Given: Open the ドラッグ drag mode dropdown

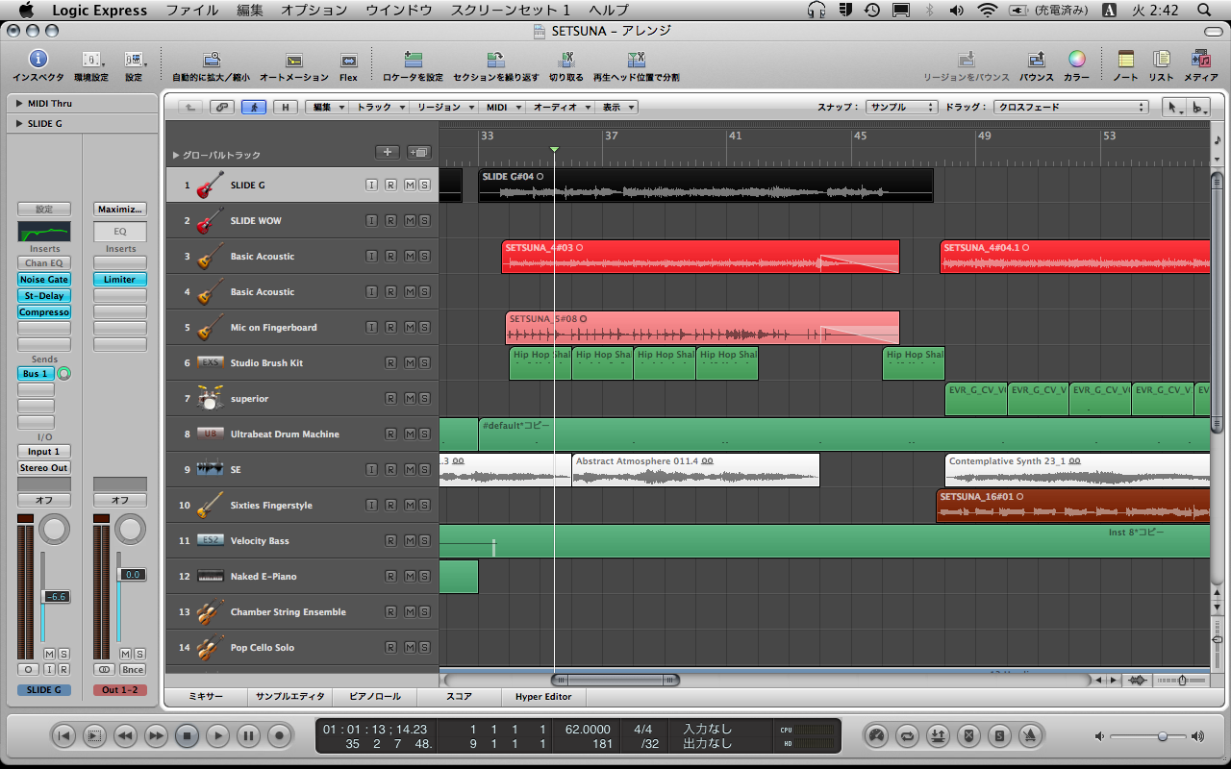Looking at the screenshot, I should tap(1071, 107).
